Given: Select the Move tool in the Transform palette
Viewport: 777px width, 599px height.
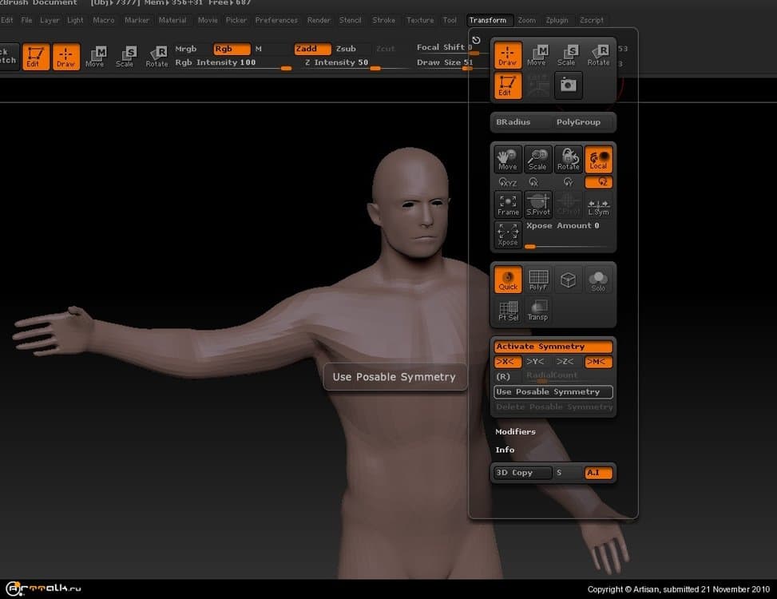Looking at the screenshot, I should 538,56.
